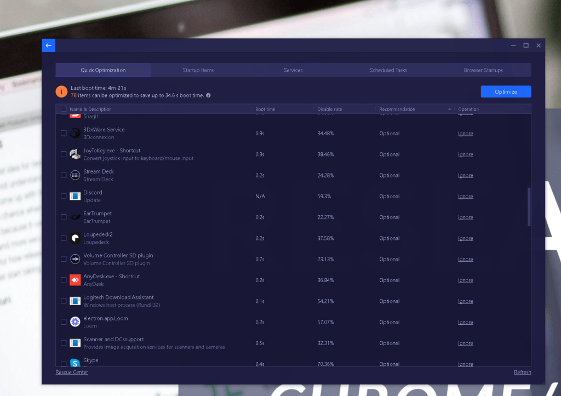Ignore the electron.app.Loom item
Image resolution: width=561 pixels, height=396 pixels.
[466, 322]
